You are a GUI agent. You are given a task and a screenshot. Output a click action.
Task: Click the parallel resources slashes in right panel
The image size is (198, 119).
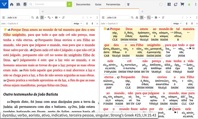pos(163,18)
